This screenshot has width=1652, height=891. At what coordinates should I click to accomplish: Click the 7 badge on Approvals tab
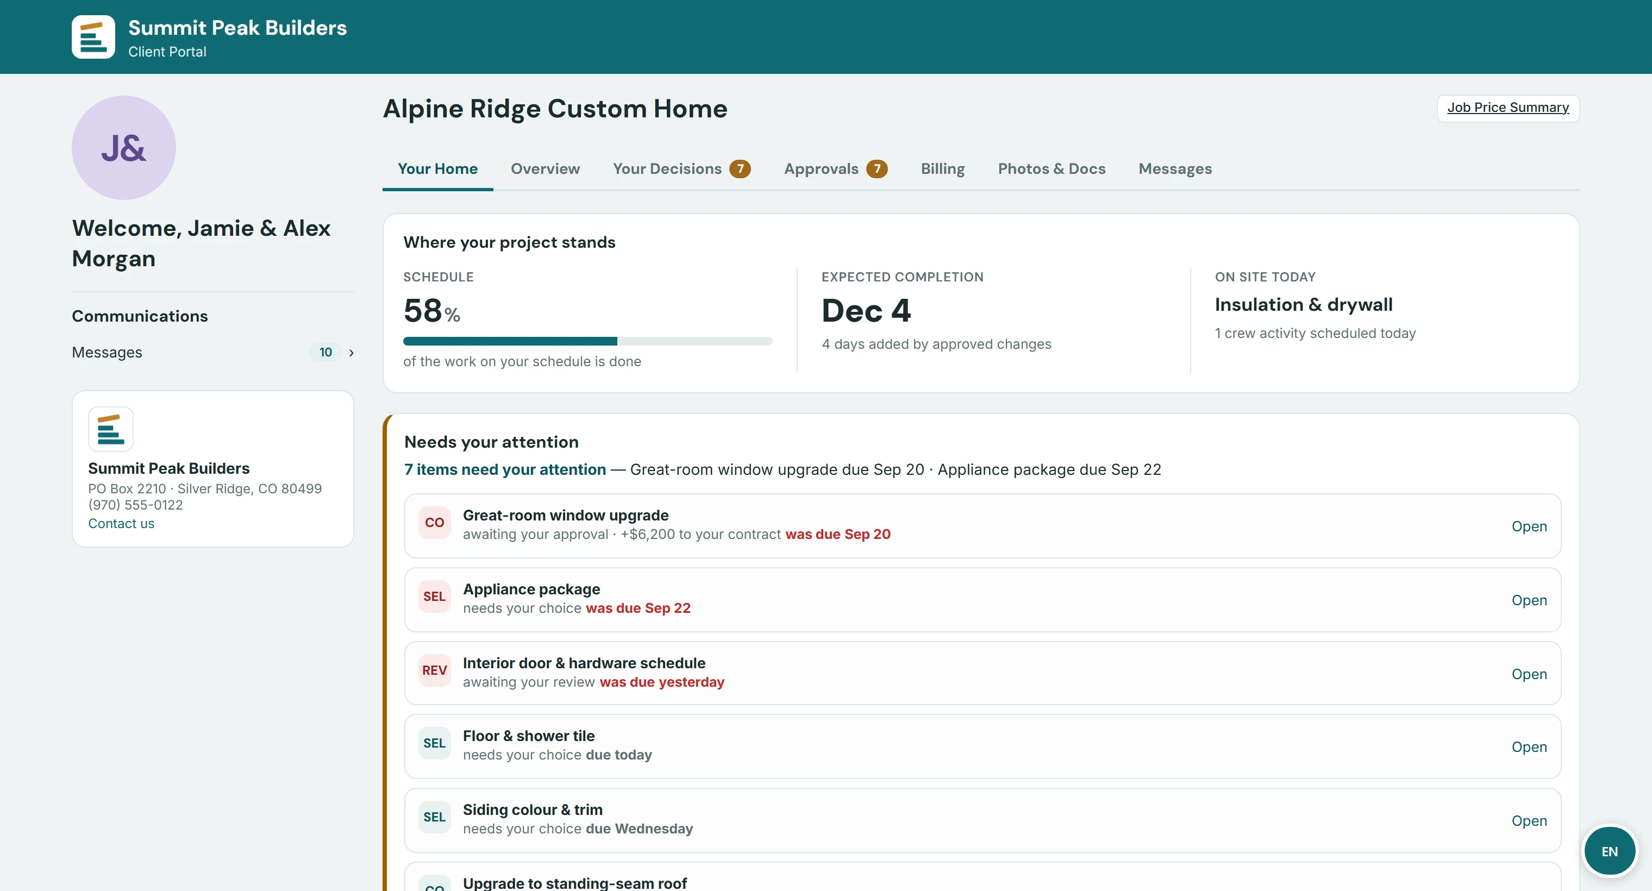pyautogui.click(x=877, y=168)
